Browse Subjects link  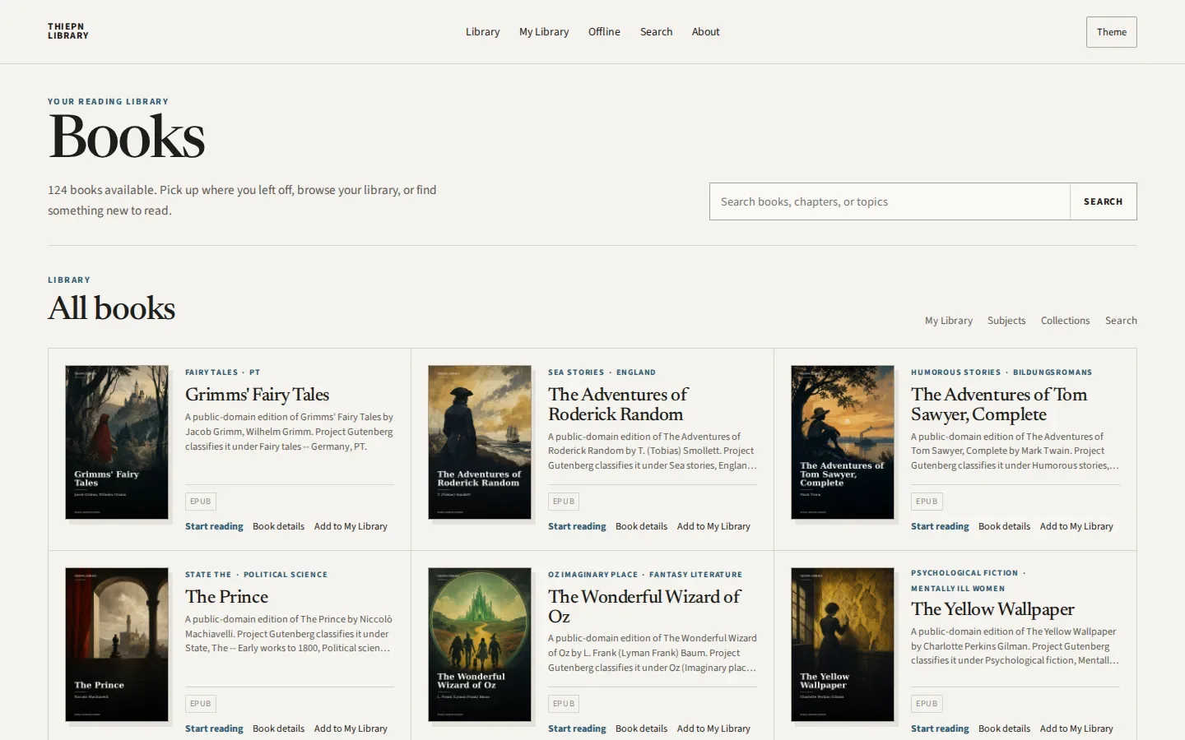pyautogui.click(x=1006, y=321)
